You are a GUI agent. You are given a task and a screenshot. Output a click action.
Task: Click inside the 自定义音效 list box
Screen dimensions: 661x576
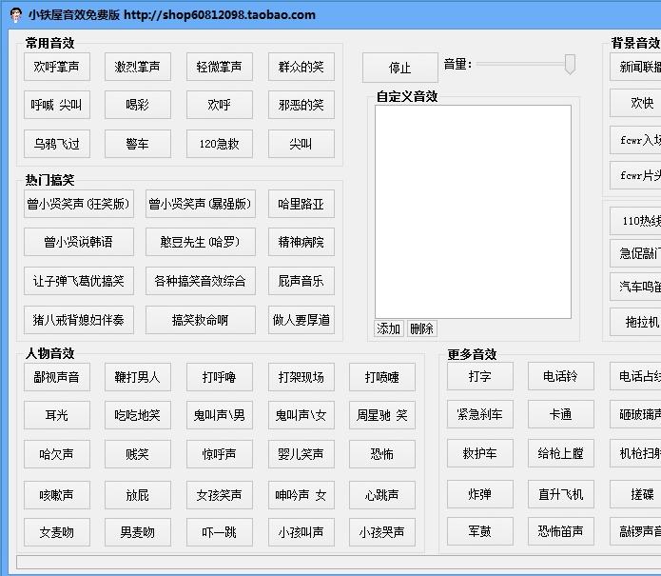coord(473,211)
